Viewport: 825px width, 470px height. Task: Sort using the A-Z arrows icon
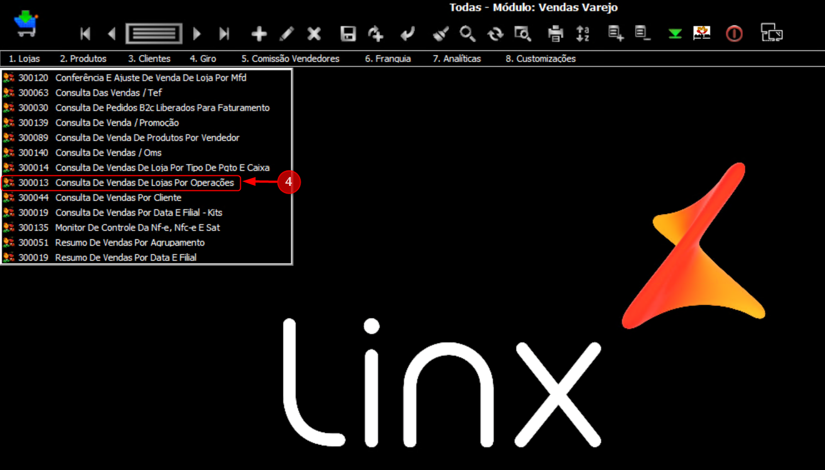583,34
